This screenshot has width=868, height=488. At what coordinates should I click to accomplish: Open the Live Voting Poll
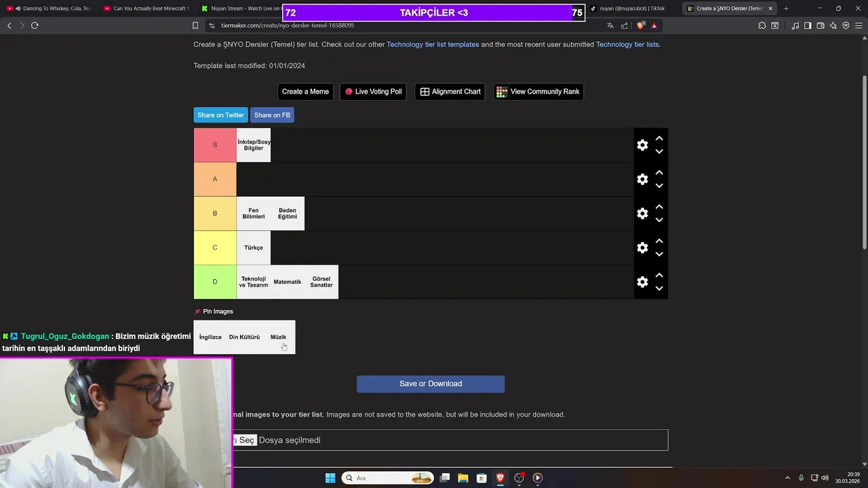(x=373, y=91)
